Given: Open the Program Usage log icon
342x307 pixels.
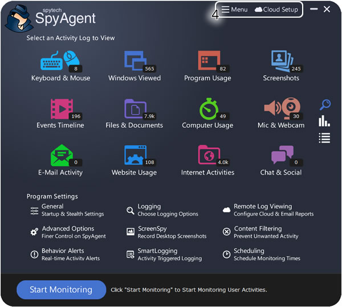Looking at the screenshot, I should [x=210, y=61].
